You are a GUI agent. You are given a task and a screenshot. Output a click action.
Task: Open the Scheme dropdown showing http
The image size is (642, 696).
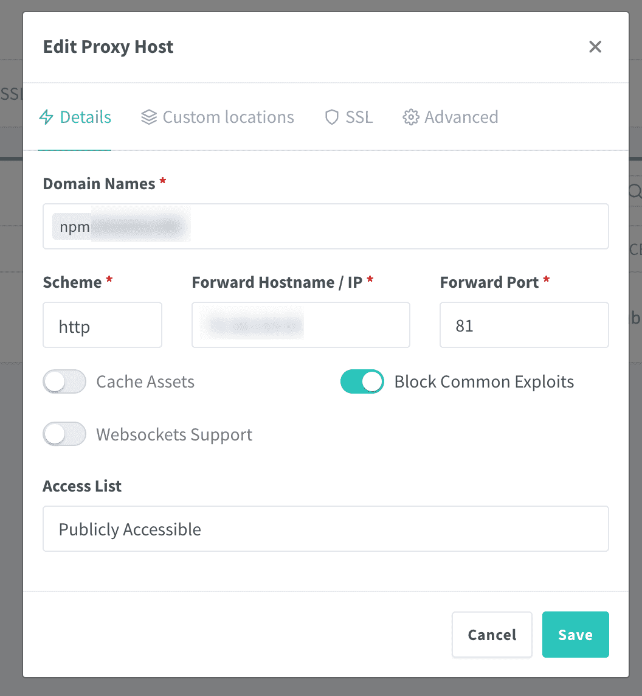[x=102, y=325]
